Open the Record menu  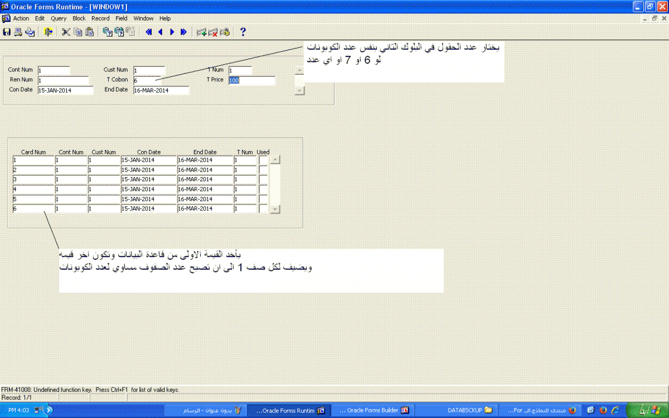tap(100, 18)
